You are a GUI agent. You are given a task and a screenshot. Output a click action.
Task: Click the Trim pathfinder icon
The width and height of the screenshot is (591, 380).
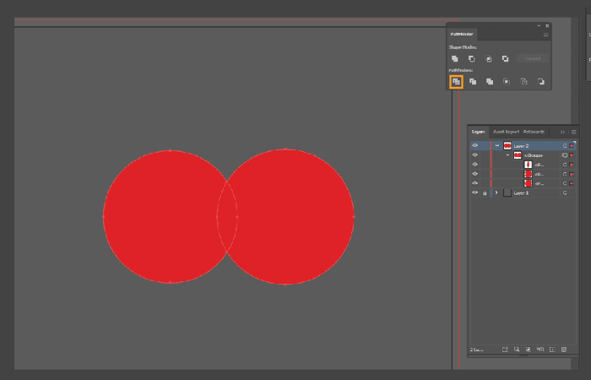[x=473, y=81]
